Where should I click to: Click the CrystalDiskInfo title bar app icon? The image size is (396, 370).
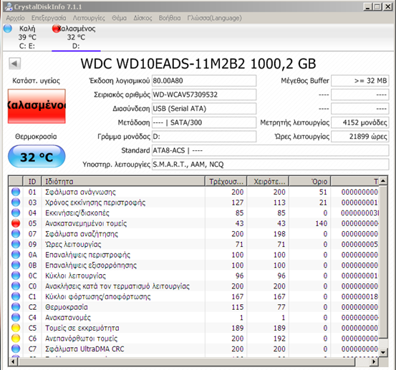pos(9,6)
